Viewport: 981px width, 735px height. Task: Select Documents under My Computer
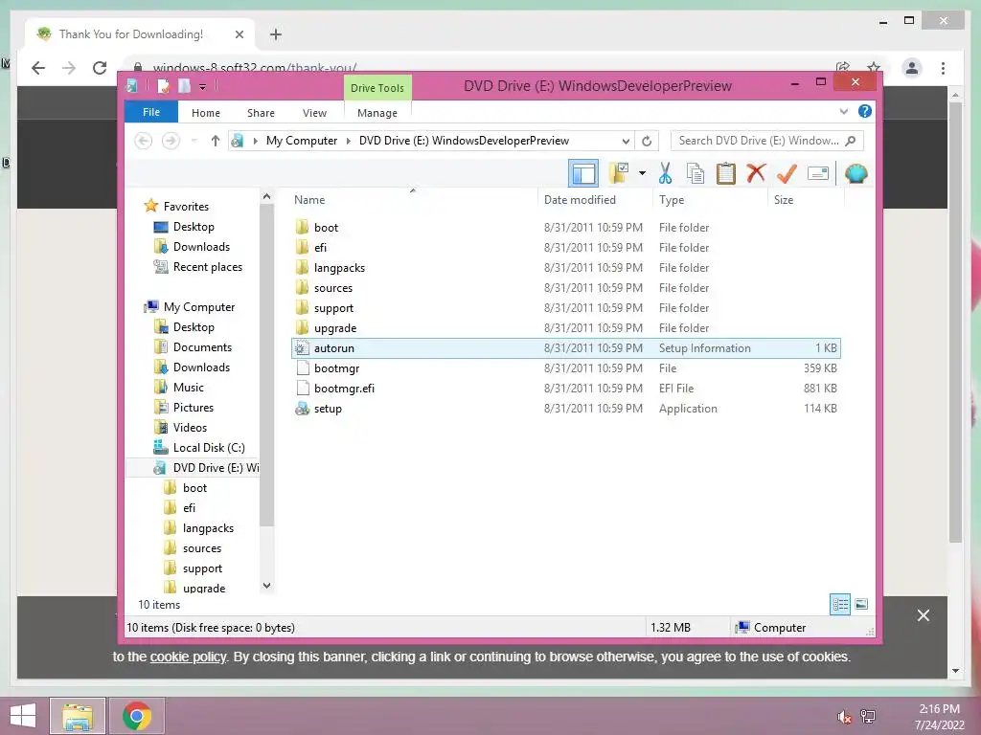202,346
